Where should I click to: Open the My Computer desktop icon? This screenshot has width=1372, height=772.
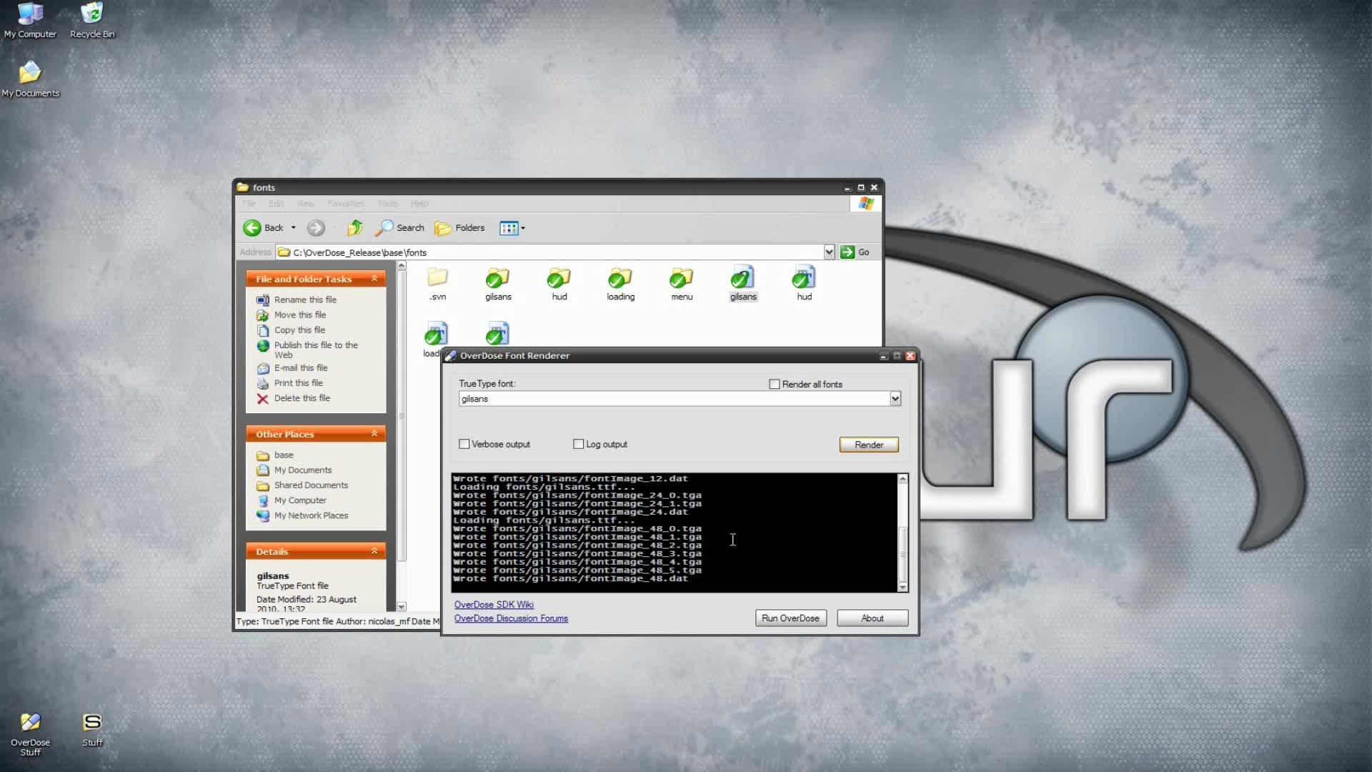click(30, 20)
